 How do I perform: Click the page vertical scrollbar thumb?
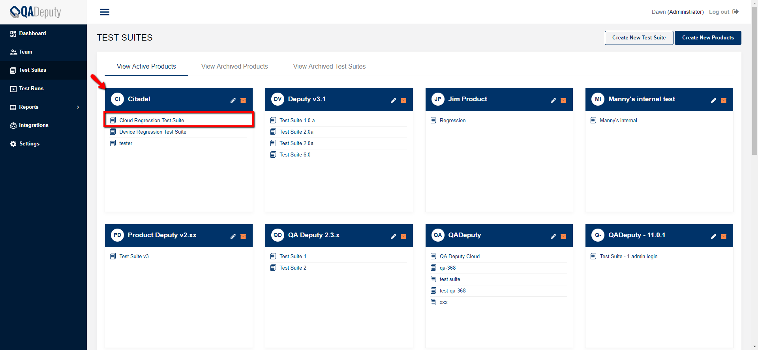[754, 81]
